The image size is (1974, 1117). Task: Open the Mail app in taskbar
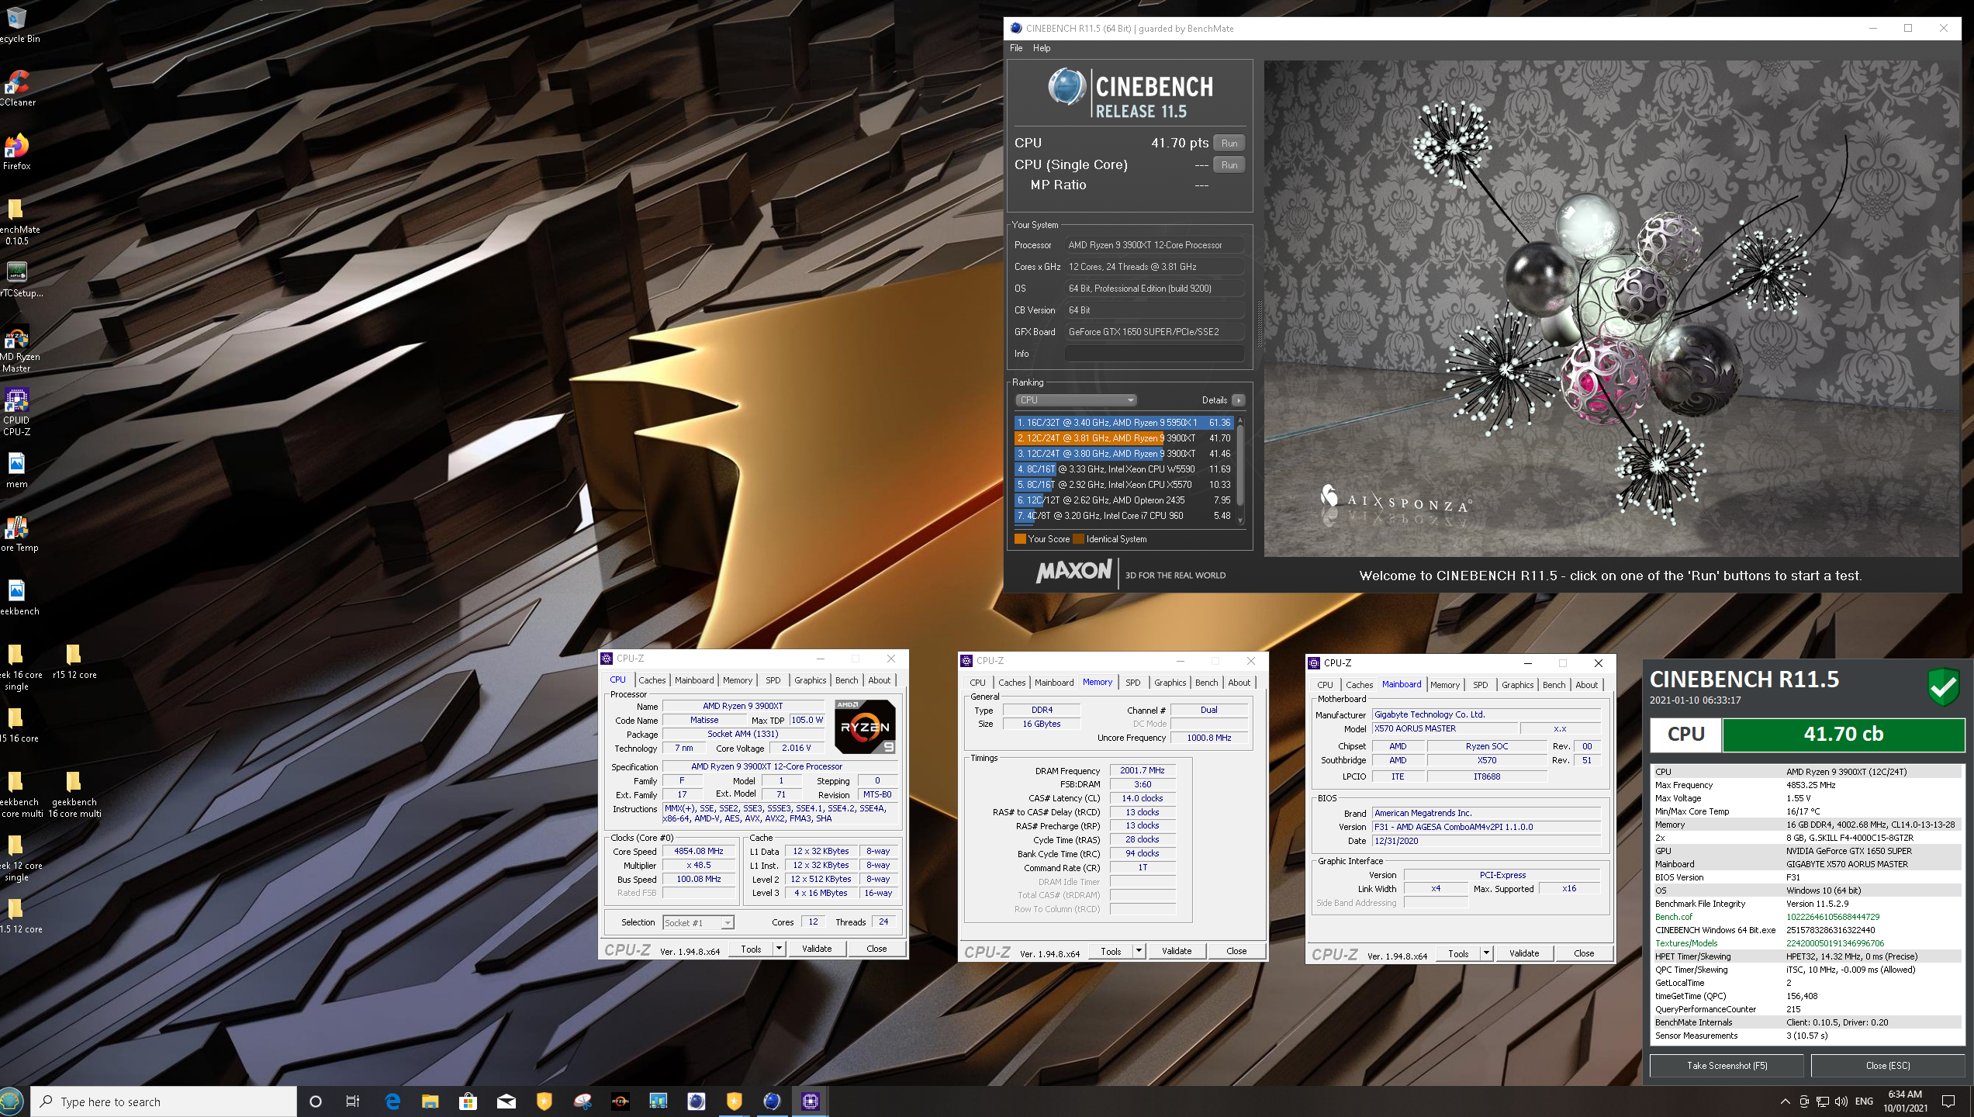click(506, 1101)
